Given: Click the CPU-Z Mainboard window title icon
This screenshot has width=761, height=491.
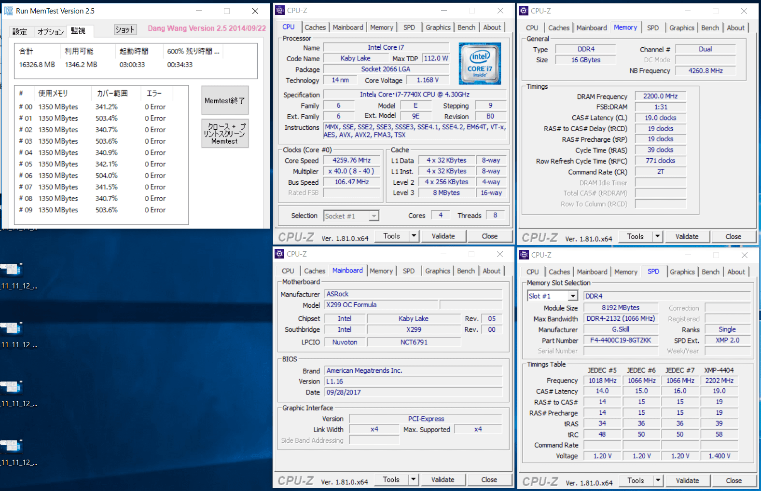Looking at the screenshot, I should click(279, 254).
